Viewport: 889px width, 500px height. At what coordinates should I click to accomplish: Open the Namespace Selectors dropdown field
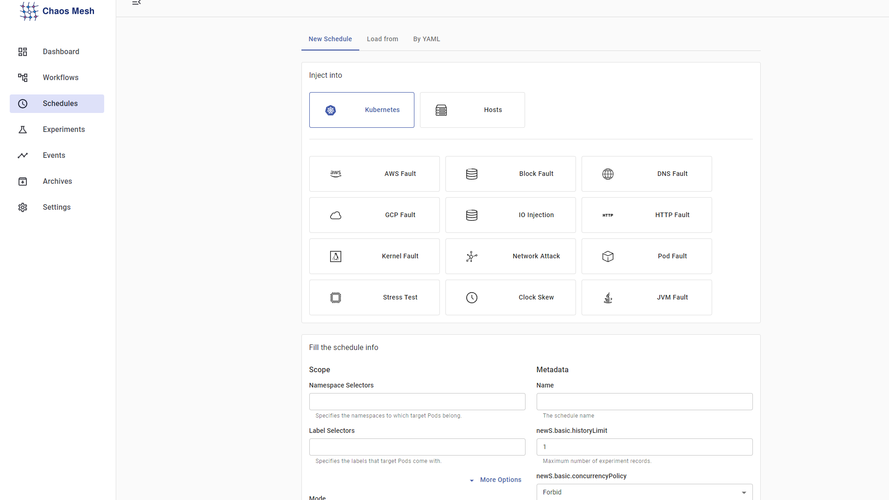tap(417, 401)
